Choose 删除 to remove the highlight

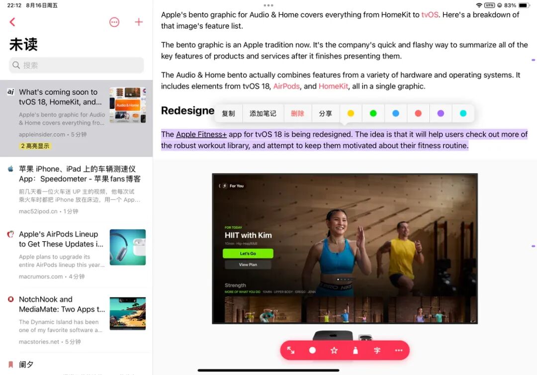point(298,114)
